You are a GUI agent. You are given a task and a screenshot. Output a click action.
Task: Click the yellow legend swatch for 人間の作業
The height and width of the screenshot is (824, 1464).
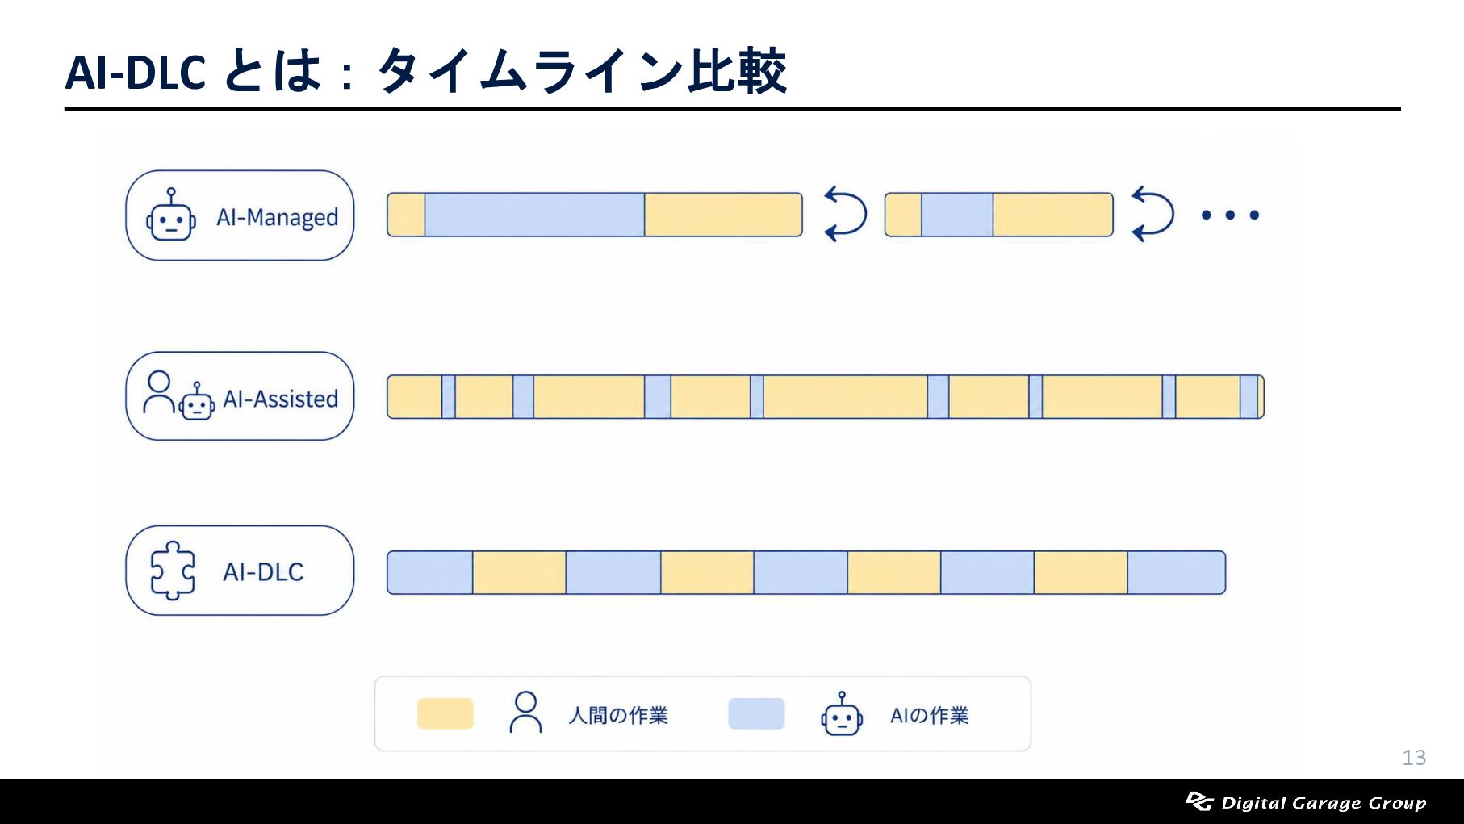(x=445, y=713)
